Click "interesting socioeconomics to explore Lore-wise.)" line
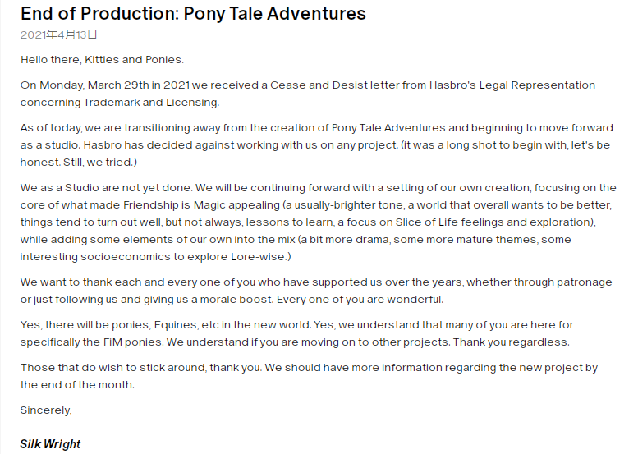The image size is (638, 454). (x=156, y=256)
